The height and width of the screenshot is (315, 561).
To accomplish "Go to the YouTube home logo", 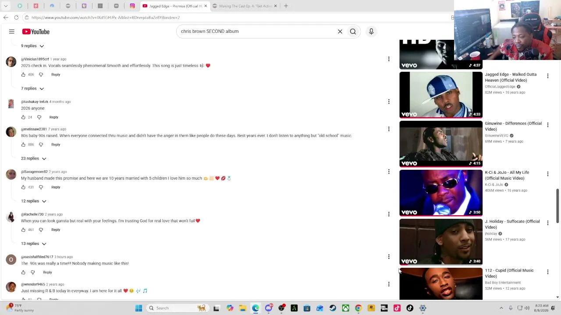I will [36, 31].
